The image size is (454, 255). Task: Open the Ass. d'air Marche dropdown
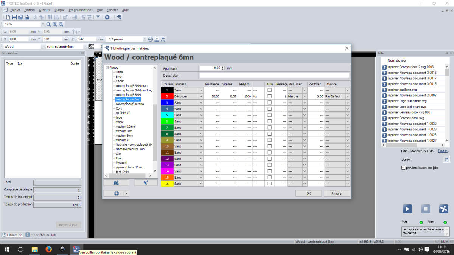pos(304,96)
